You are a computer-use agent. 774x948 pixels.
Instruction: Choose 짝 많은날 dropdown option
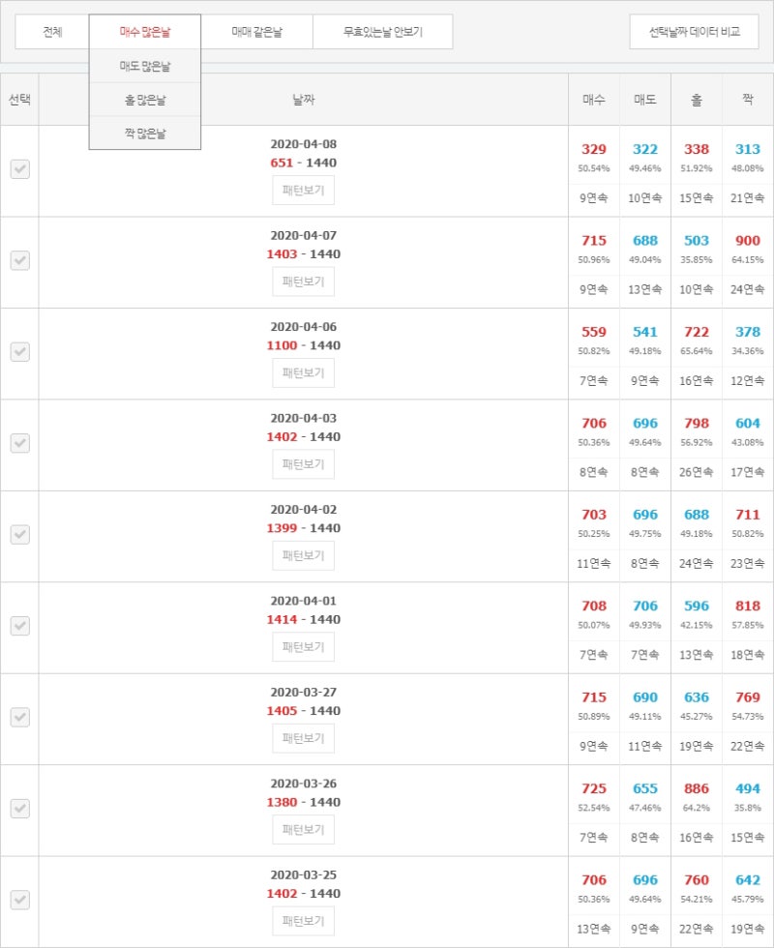[145, 133]
